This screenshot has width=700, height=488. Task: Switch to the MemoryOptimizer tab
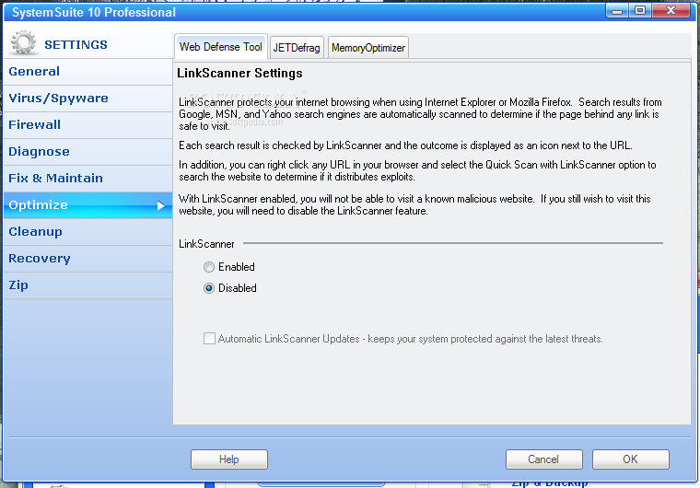[x=367, y=47]
